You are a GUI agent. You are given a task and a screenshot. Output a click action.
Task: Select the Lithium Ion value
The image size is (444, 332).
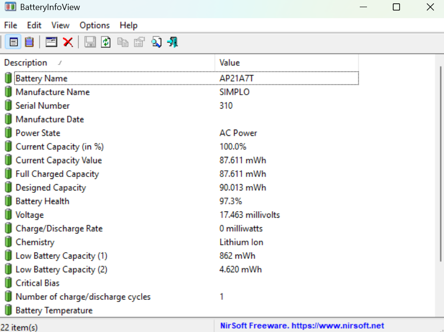[x=241, y=242]
